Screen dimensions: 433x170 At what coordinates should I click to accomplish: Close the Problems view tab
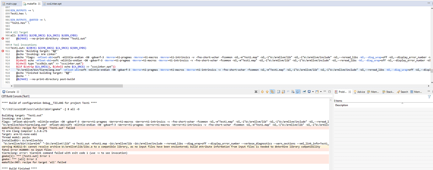[350, 92]
